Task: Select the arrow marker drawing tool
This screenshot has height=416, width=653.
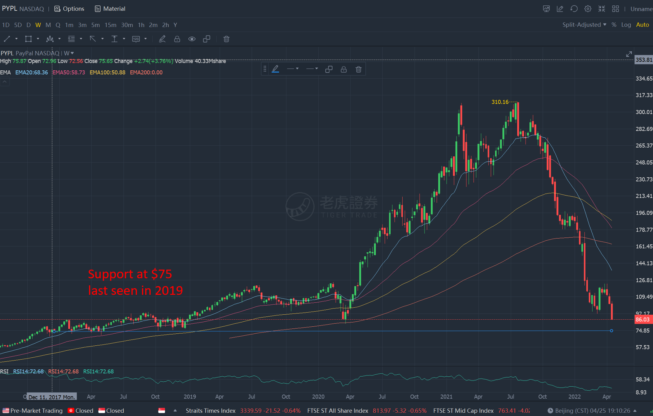Action: coord(93,39)
